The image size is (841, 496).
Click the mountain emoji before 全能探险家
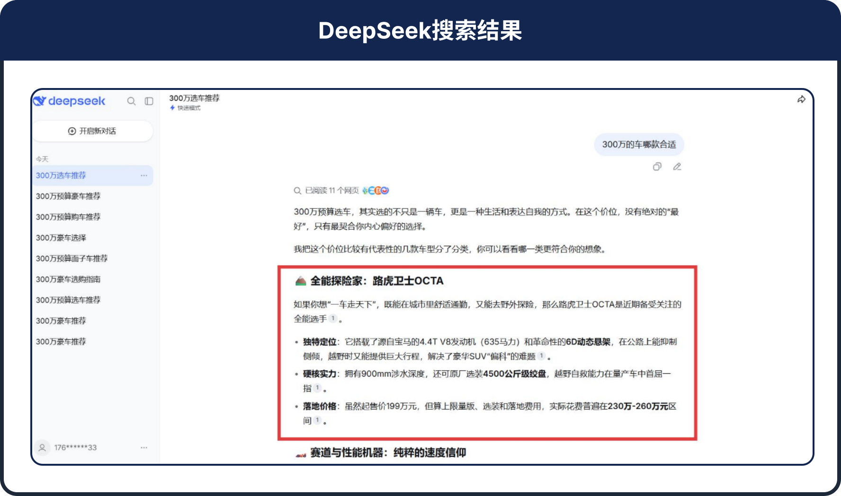(x=300, y=281)
